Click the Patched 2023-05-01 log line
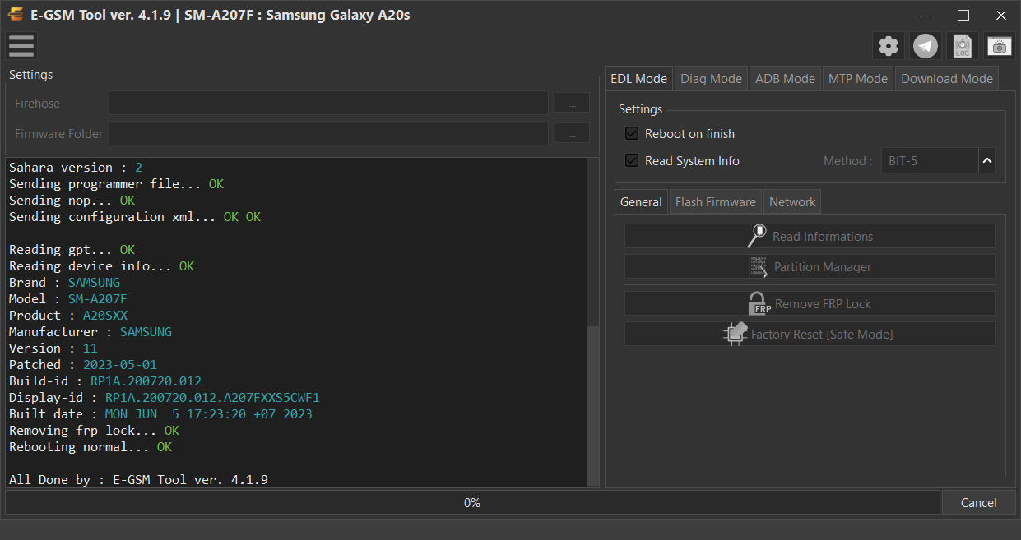This screenshot has height=540, width=1021. pos(83,365)
